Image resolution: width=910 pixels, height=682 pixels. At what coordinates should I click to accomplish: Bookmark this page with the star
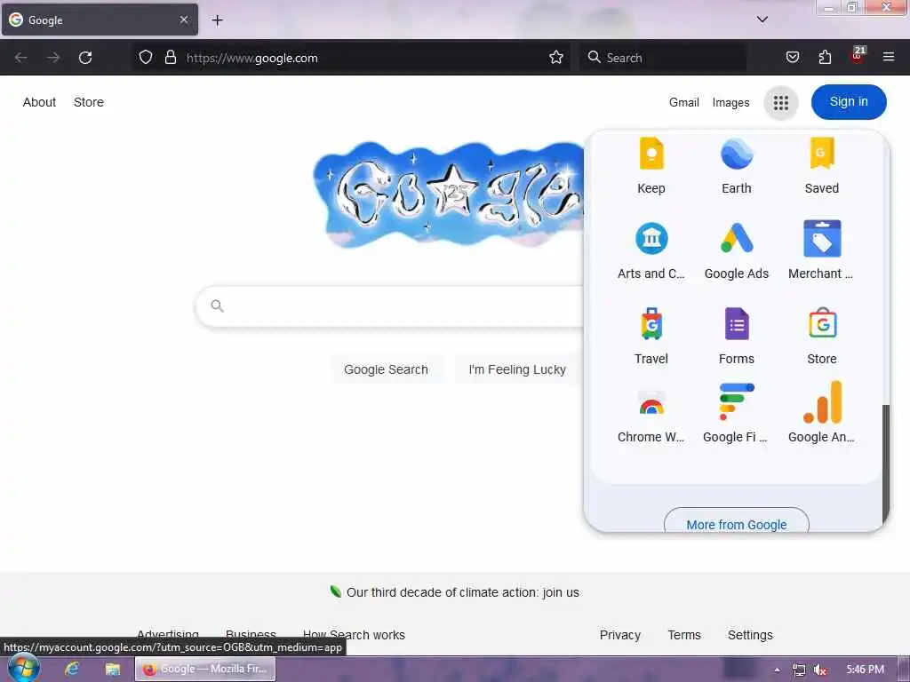click(556, 58)
